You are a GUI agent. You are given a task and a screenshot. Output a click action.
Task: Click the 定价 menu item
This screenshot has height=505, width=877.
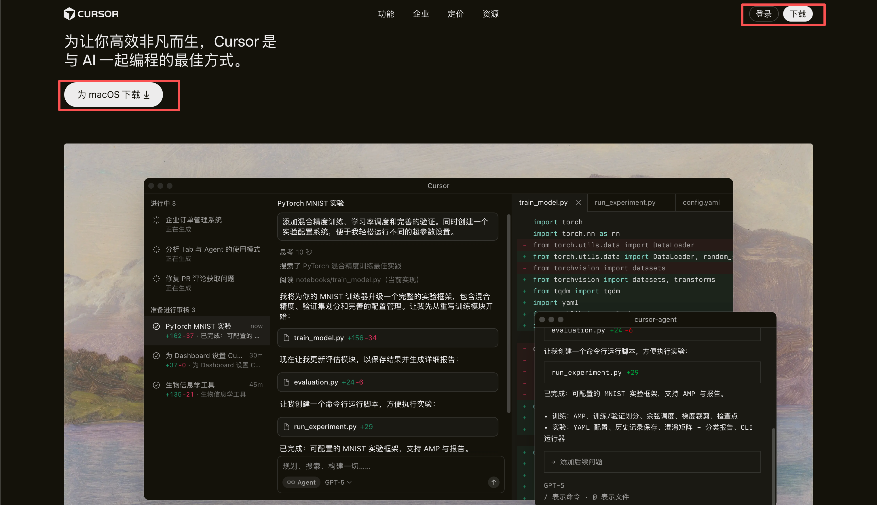455,14
